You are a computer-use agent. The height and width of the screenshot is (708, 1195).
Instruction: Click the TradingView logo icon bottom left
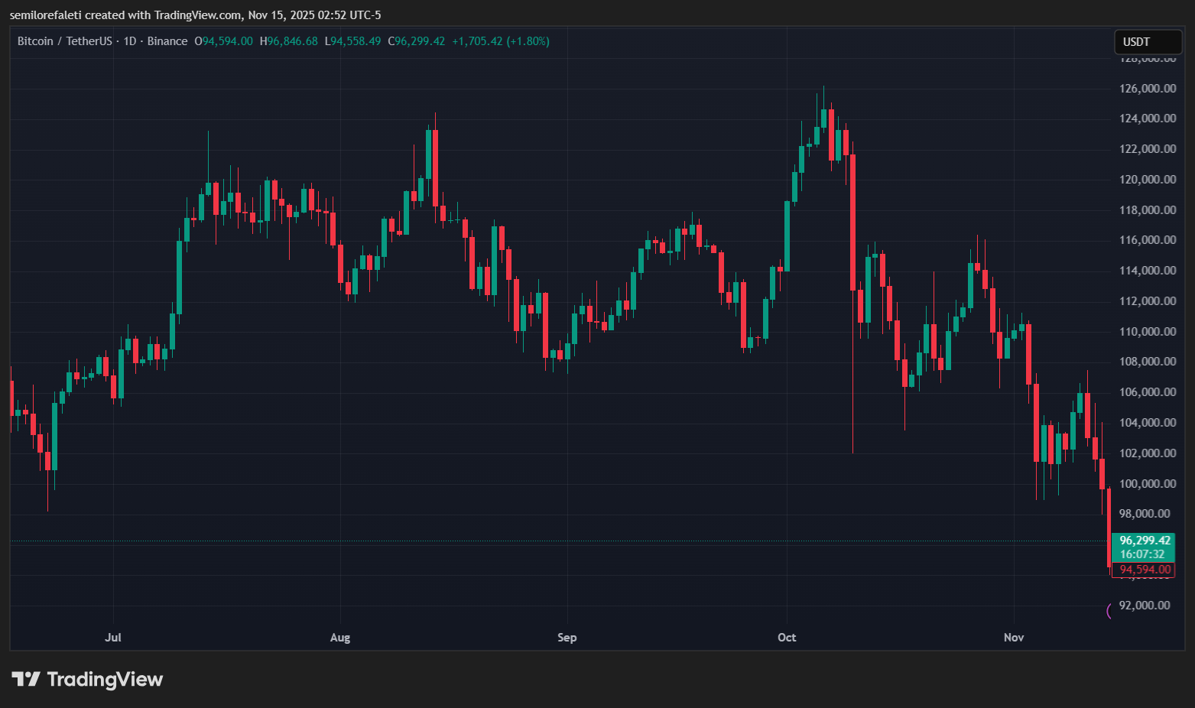click(25, 679)
